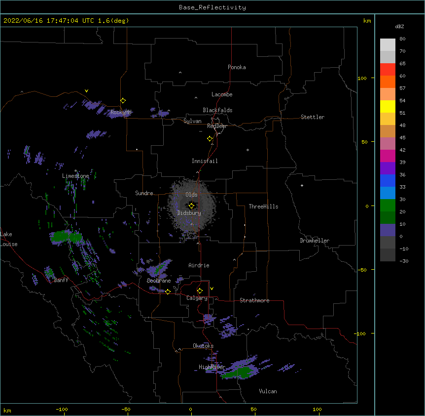Click the Airdrie city label
The height and width of the screenshot is (416, 425).
(x=199, y=265)
